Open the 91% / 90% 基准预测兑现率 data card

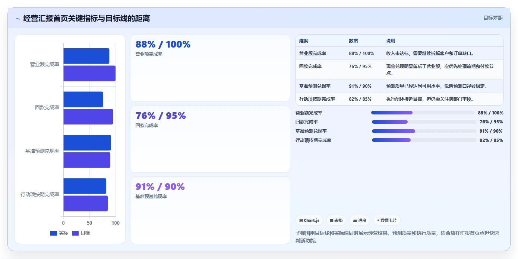pyautogui.click(x=210, y=210)
